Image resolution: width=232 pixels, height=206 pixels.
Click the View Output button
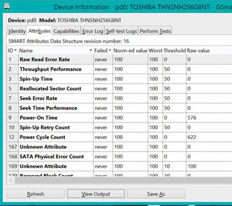pos(96,194)
